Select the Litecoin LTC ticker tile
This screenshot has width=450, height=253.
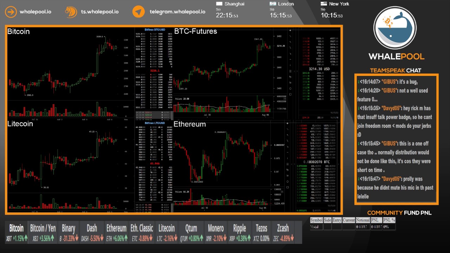pos(167,233)
